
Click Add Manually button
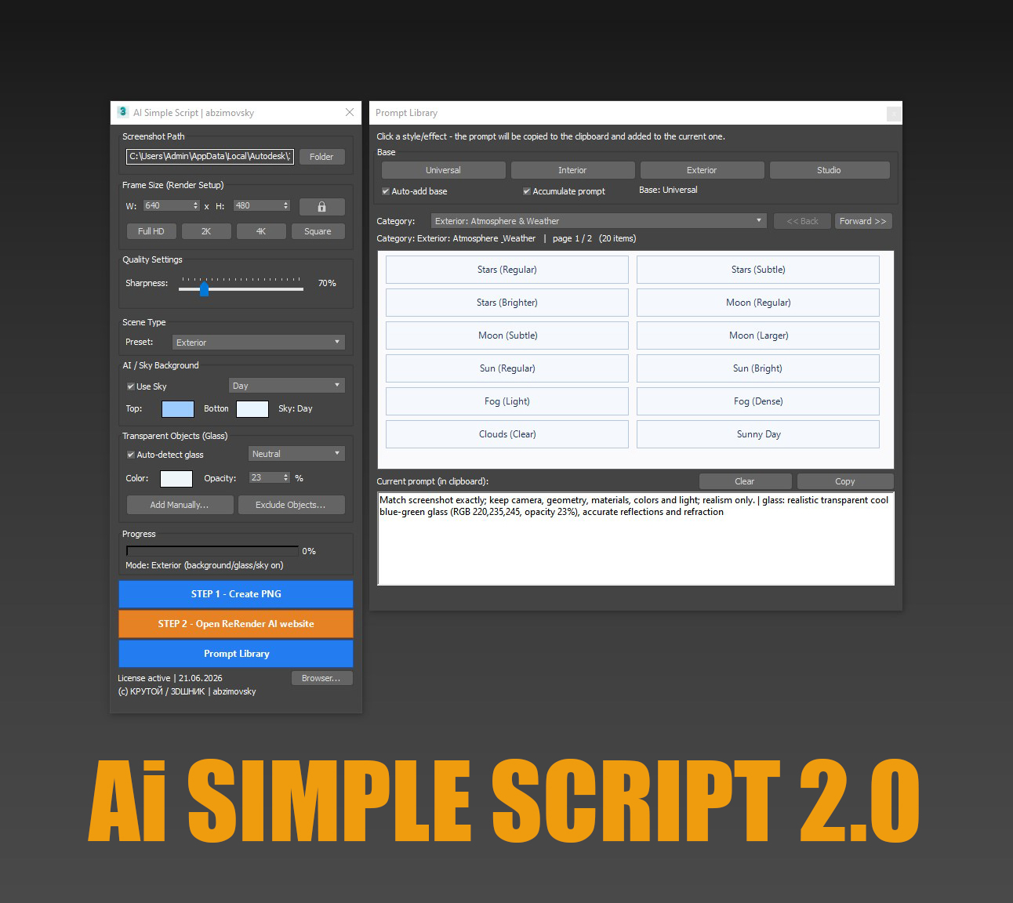click(x=180, y=505)
